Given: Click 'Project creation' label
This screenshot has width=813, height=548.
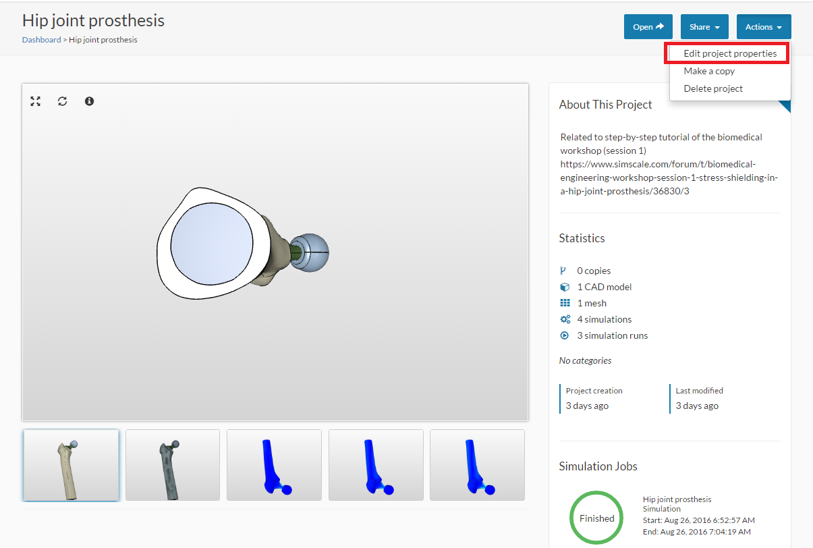Looking at the screenshot, I should coord(594,391).
